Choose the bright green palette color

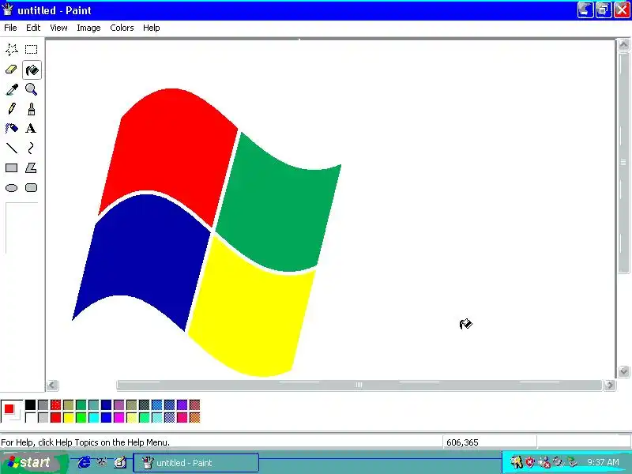(x=81, y=417)
